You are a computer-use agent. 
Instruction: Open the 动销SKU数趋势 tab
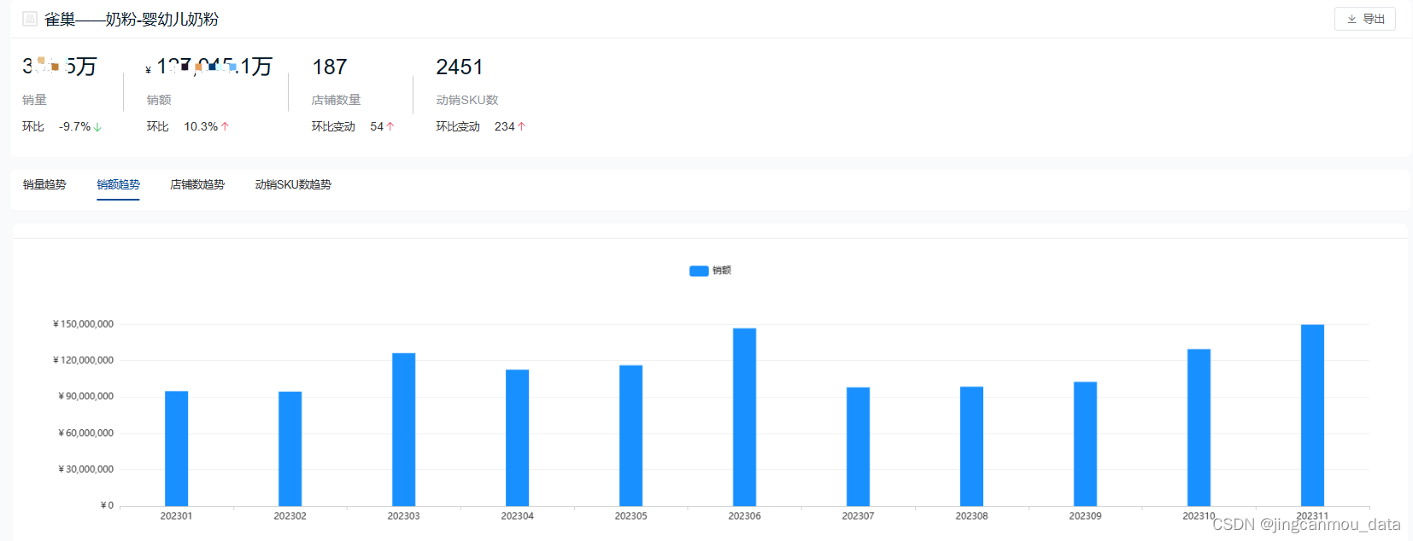[293, 184]
